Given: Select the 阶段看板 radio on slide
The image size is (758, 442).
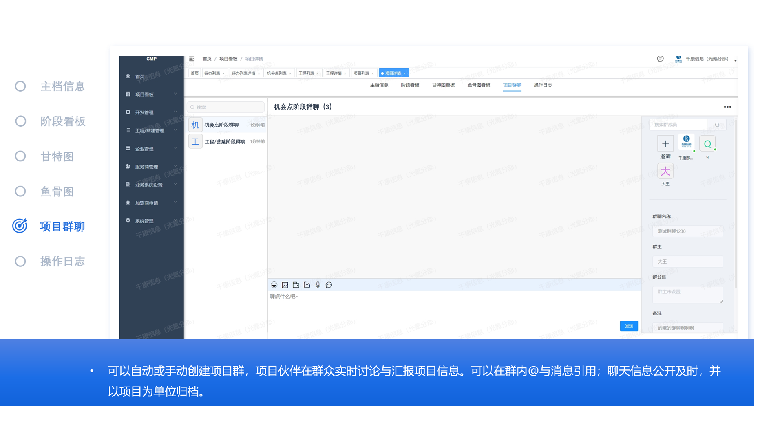Looking at the screenshot, I should [20, 122].
